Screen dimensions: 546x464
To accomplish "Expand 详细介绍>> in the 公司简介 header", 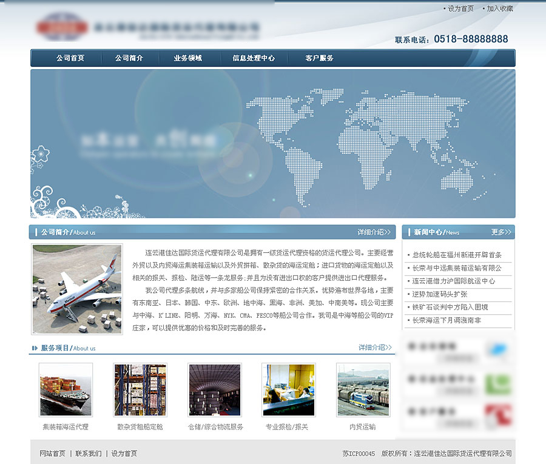I will coord(375,232).
